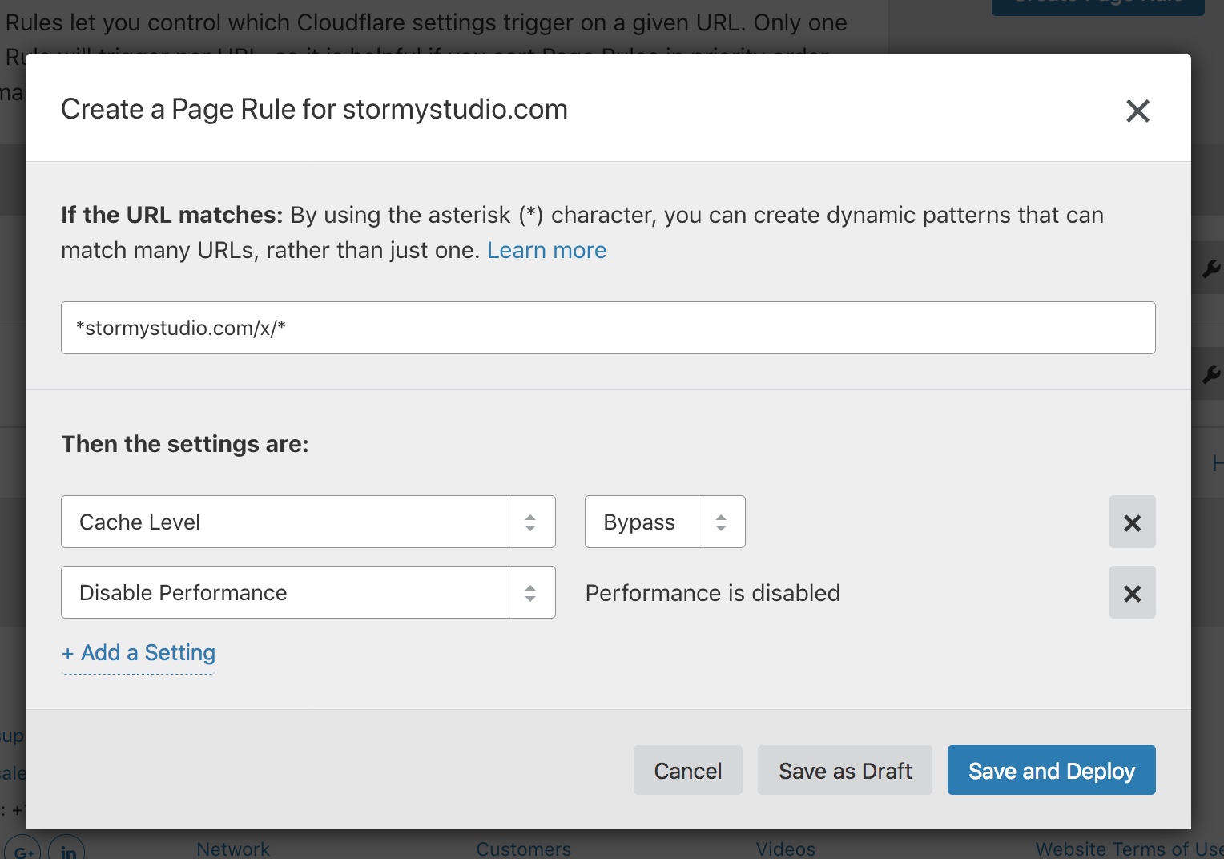Remove the Cache Level setting row

coord(1132,522)
